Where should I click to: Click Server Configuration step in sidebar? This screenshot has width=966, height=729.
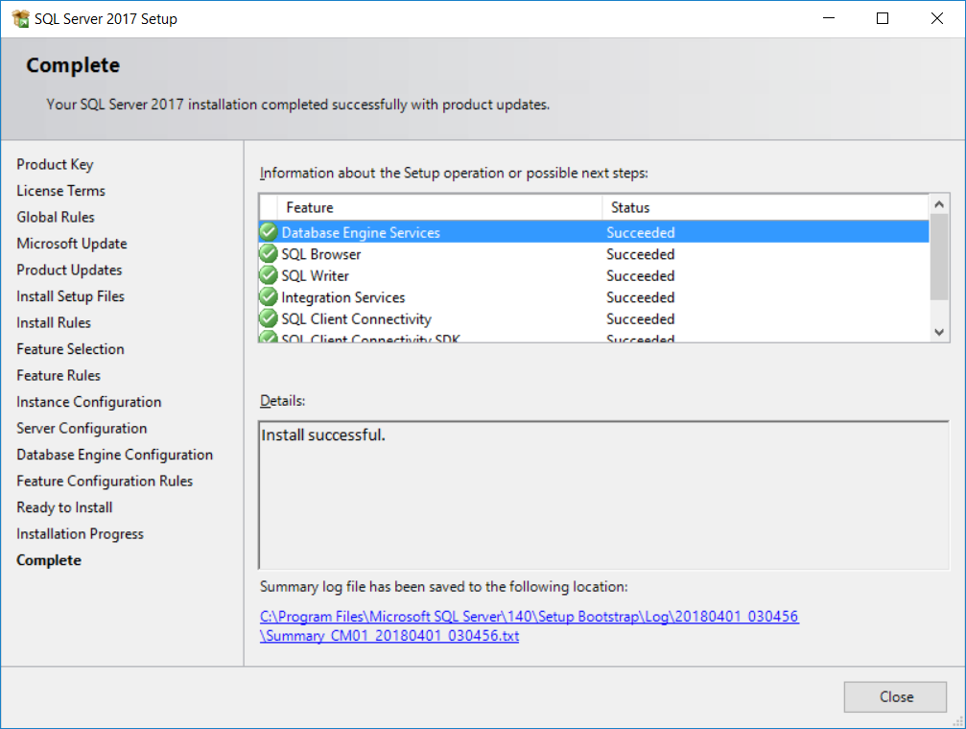pyautogui.click(x=82, y=428)
